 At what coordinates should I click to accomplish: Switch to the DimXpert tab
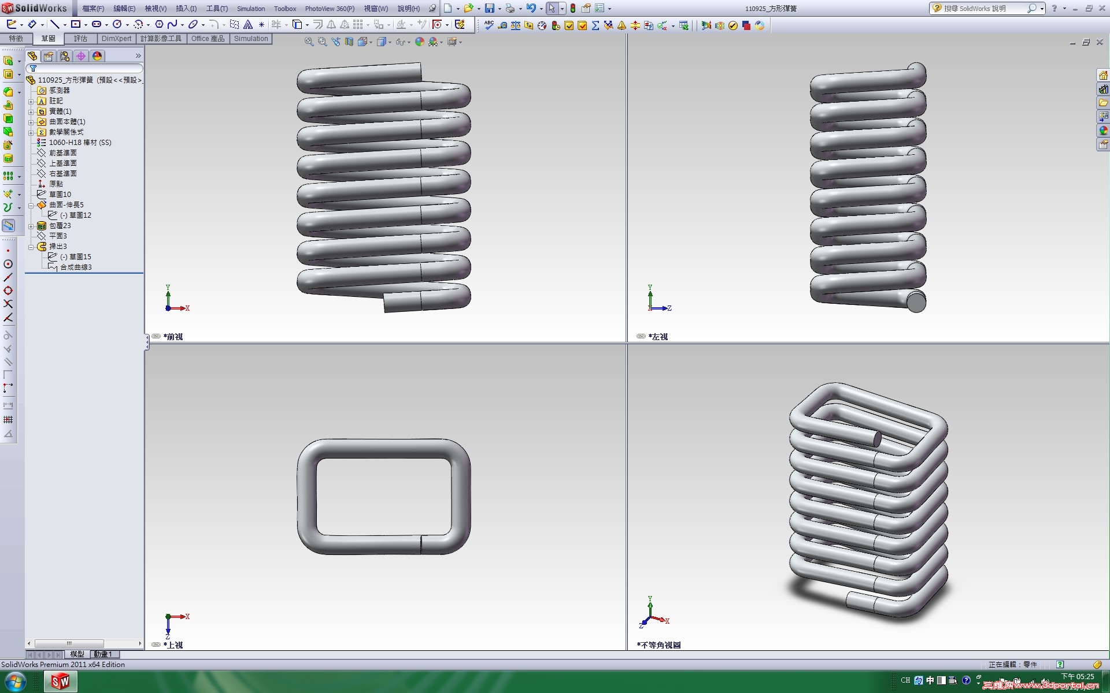click(116, 39)
